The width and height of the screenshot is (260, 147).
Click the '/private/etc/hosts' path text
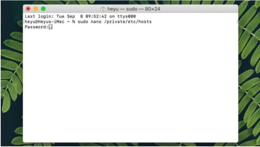click(x=128, y=21)
